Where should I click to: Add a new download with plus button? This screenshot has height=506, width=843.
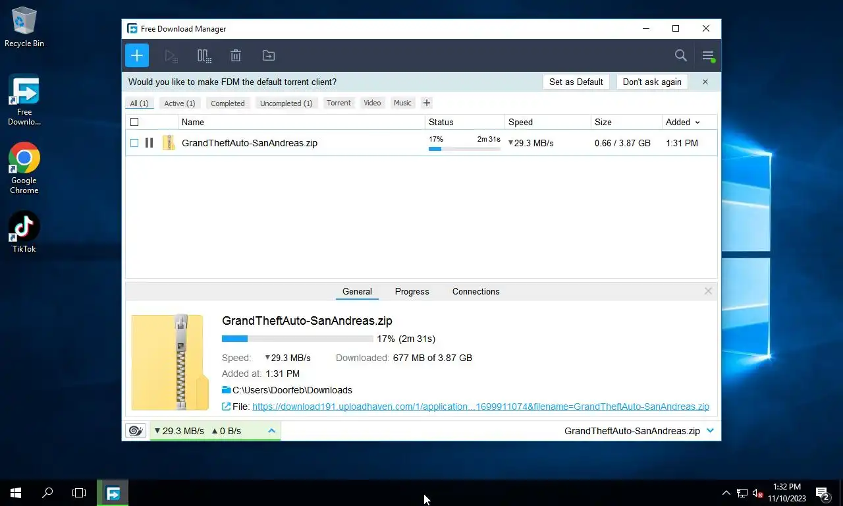pos(137,55)
